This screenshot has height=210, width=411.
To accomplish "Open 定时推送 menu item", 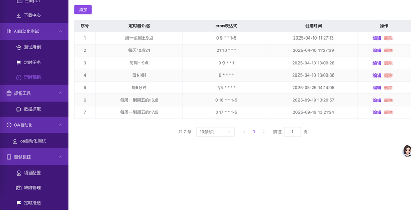I will coord(32,203).
